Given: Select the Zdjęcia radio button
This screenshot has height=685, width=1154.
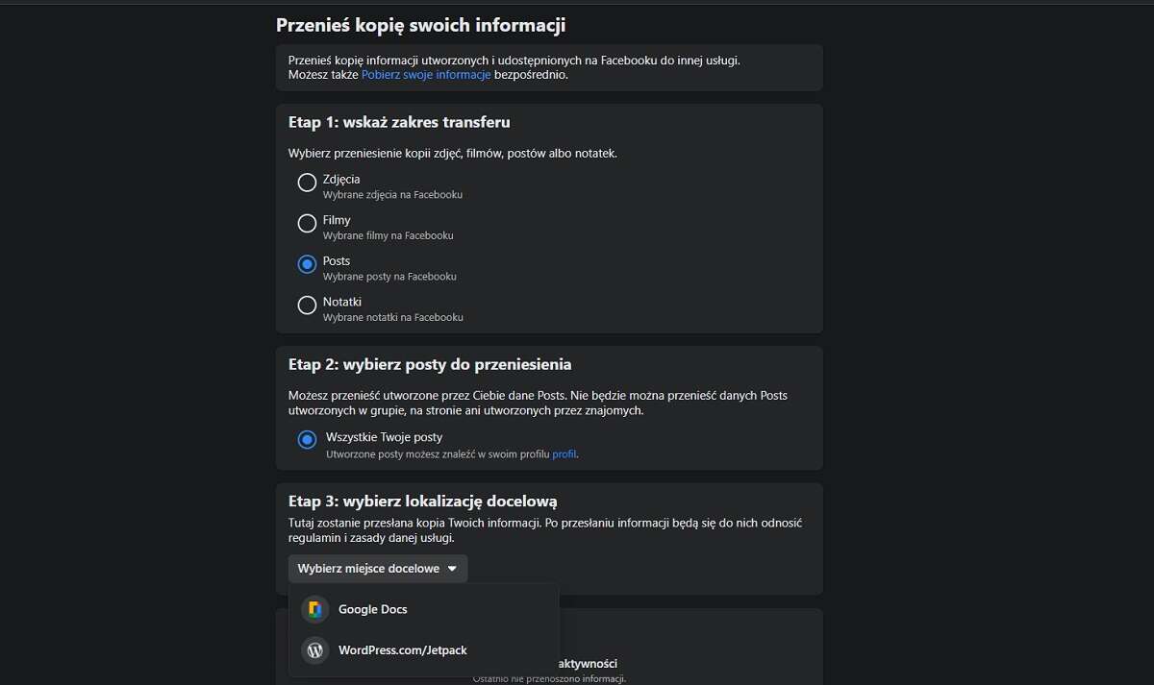Looking at the screenshot, I should tap(307, 182).
